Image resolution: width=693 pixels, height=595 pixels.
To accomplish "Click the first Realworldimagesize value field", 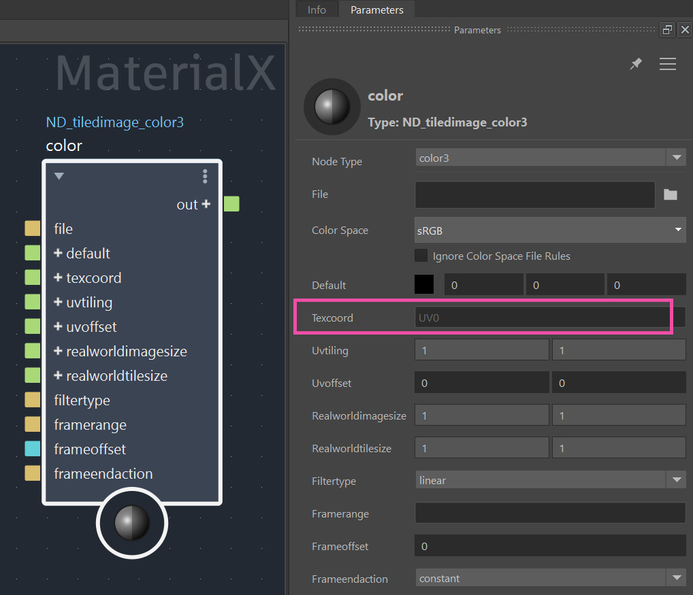I will (x=482, y=415).
